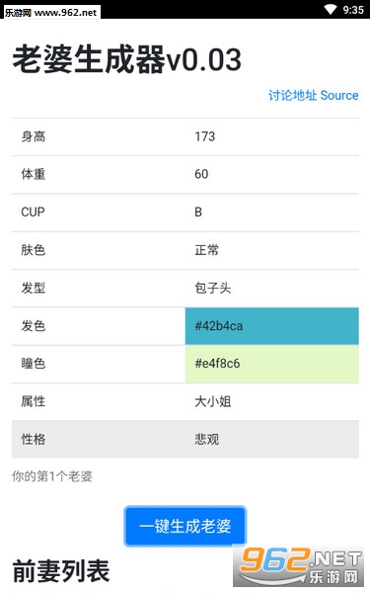Viewport: 370px width, 593px height.
Task: Click the 一键生成老婆 button
Action: coord(185,526)
